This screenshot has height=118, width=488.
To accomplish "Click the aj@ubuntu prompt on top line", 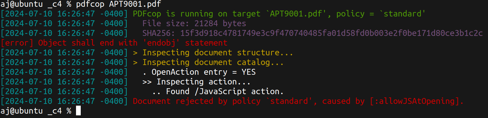I will click(x=22, y=4).
